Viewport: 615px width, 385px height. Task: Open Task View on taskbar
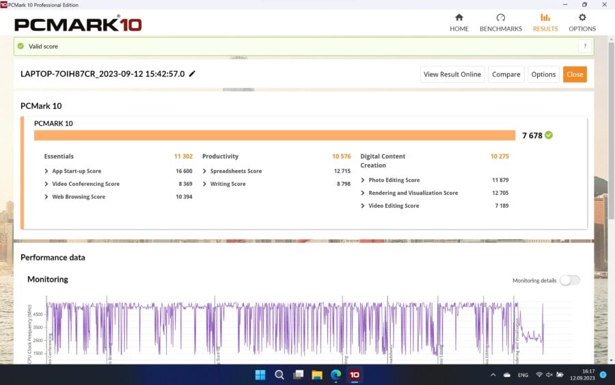[298, 375]
